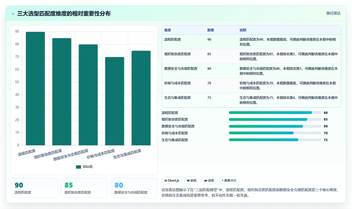Image resolution: width=352 pixels, height=209 pixels.
Task: Click the value 90 in the table
Action: click(x=209, y=40)
